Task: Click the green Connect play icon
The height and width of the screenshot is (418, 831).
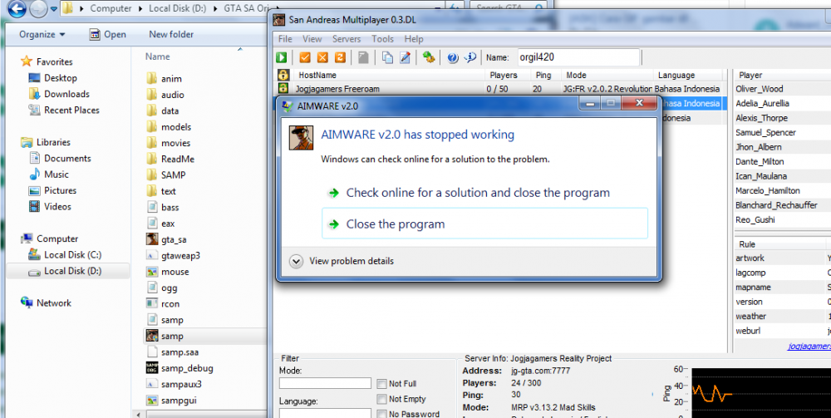Action: [x=282, y=57]
